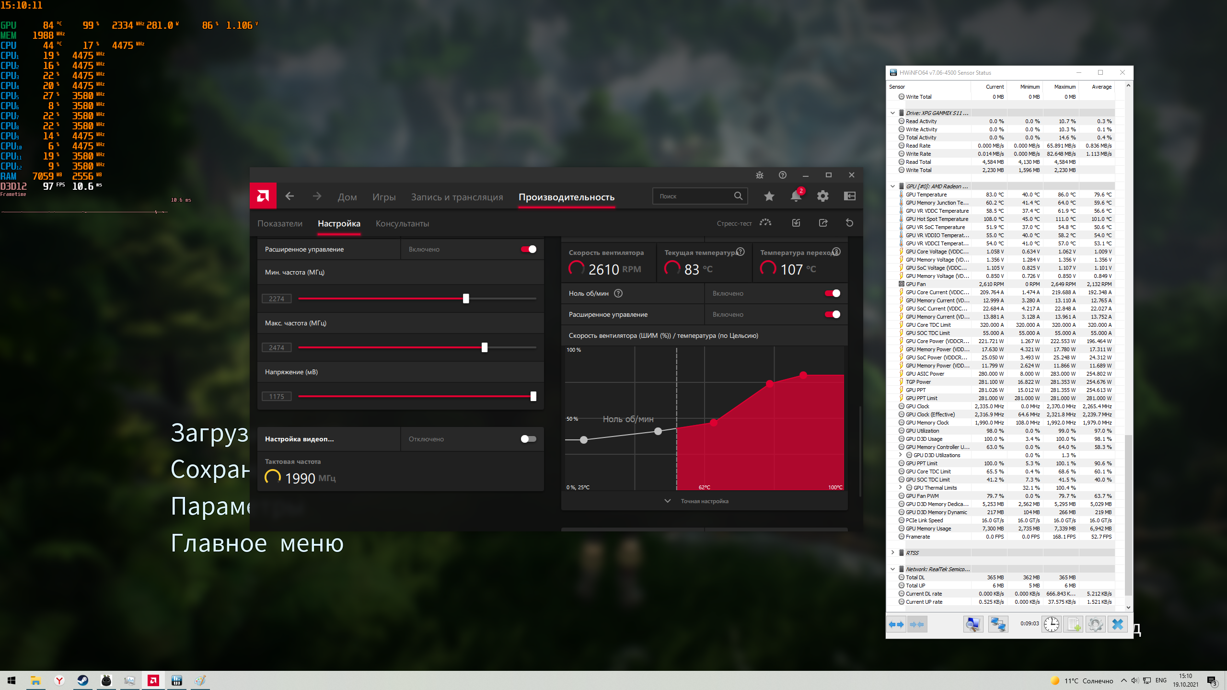Expand the fine tuning chevron below graph
Image resolution: width=1227 pixels, height=690 pixels.
click(x=668, y=501)
